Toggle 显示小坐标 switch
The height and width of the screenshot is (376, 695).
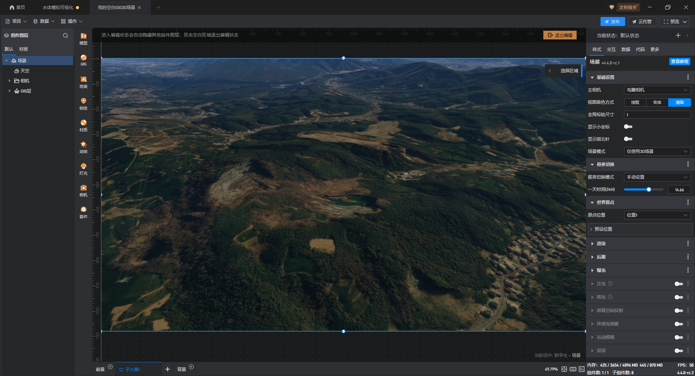(628, 127)
